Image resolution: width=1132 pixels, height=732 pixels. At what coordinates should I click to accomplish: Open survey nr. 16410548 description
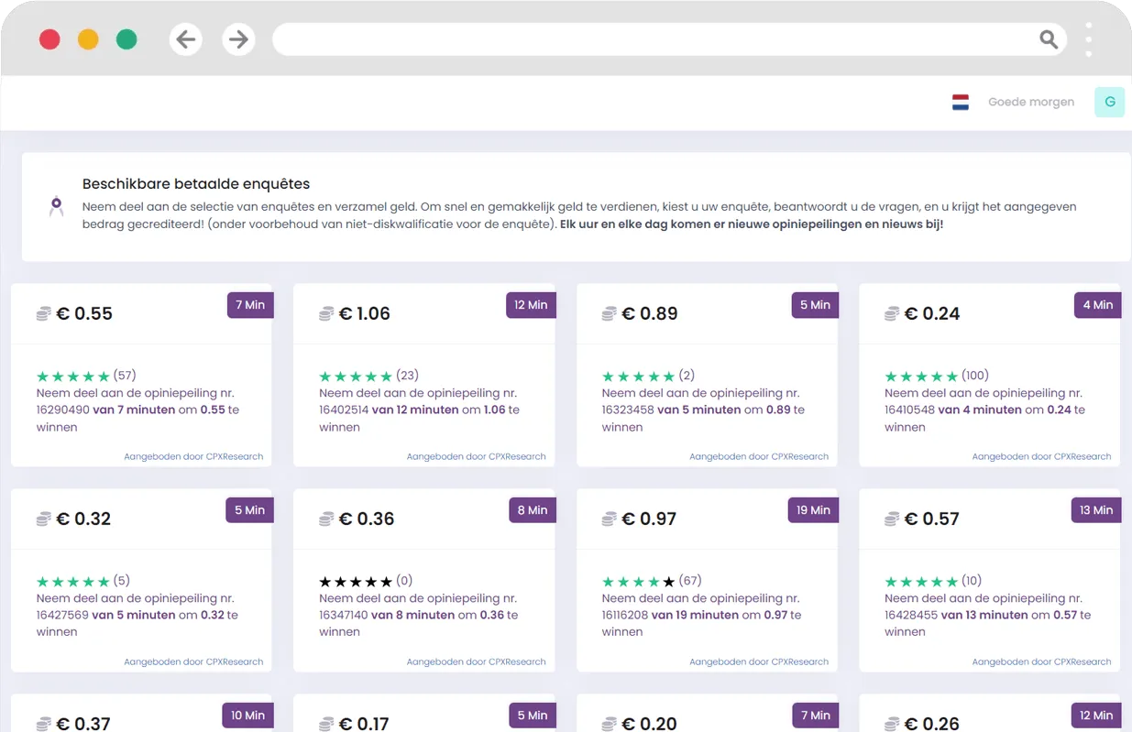coord(985,410)
